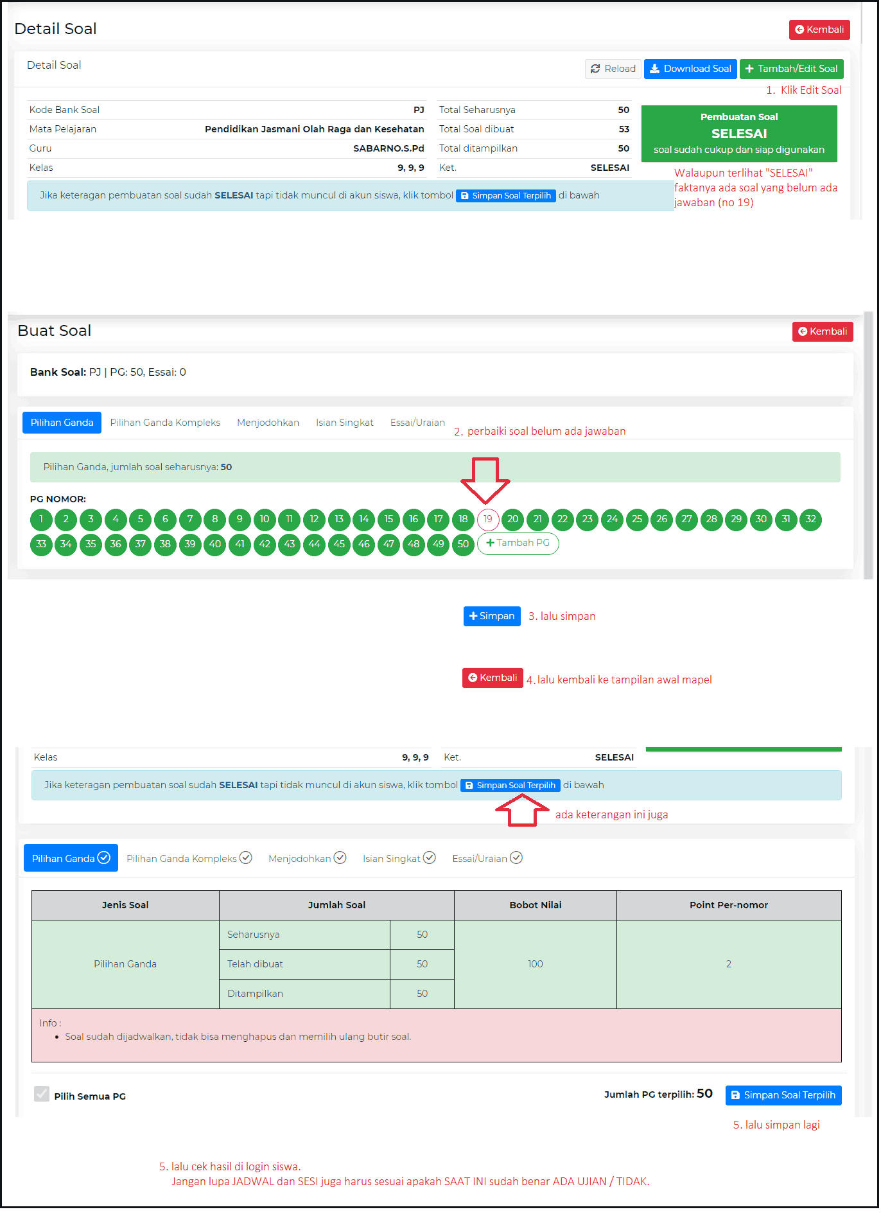
Task: Select PG question number 33
Action: (x=42, y=545)
